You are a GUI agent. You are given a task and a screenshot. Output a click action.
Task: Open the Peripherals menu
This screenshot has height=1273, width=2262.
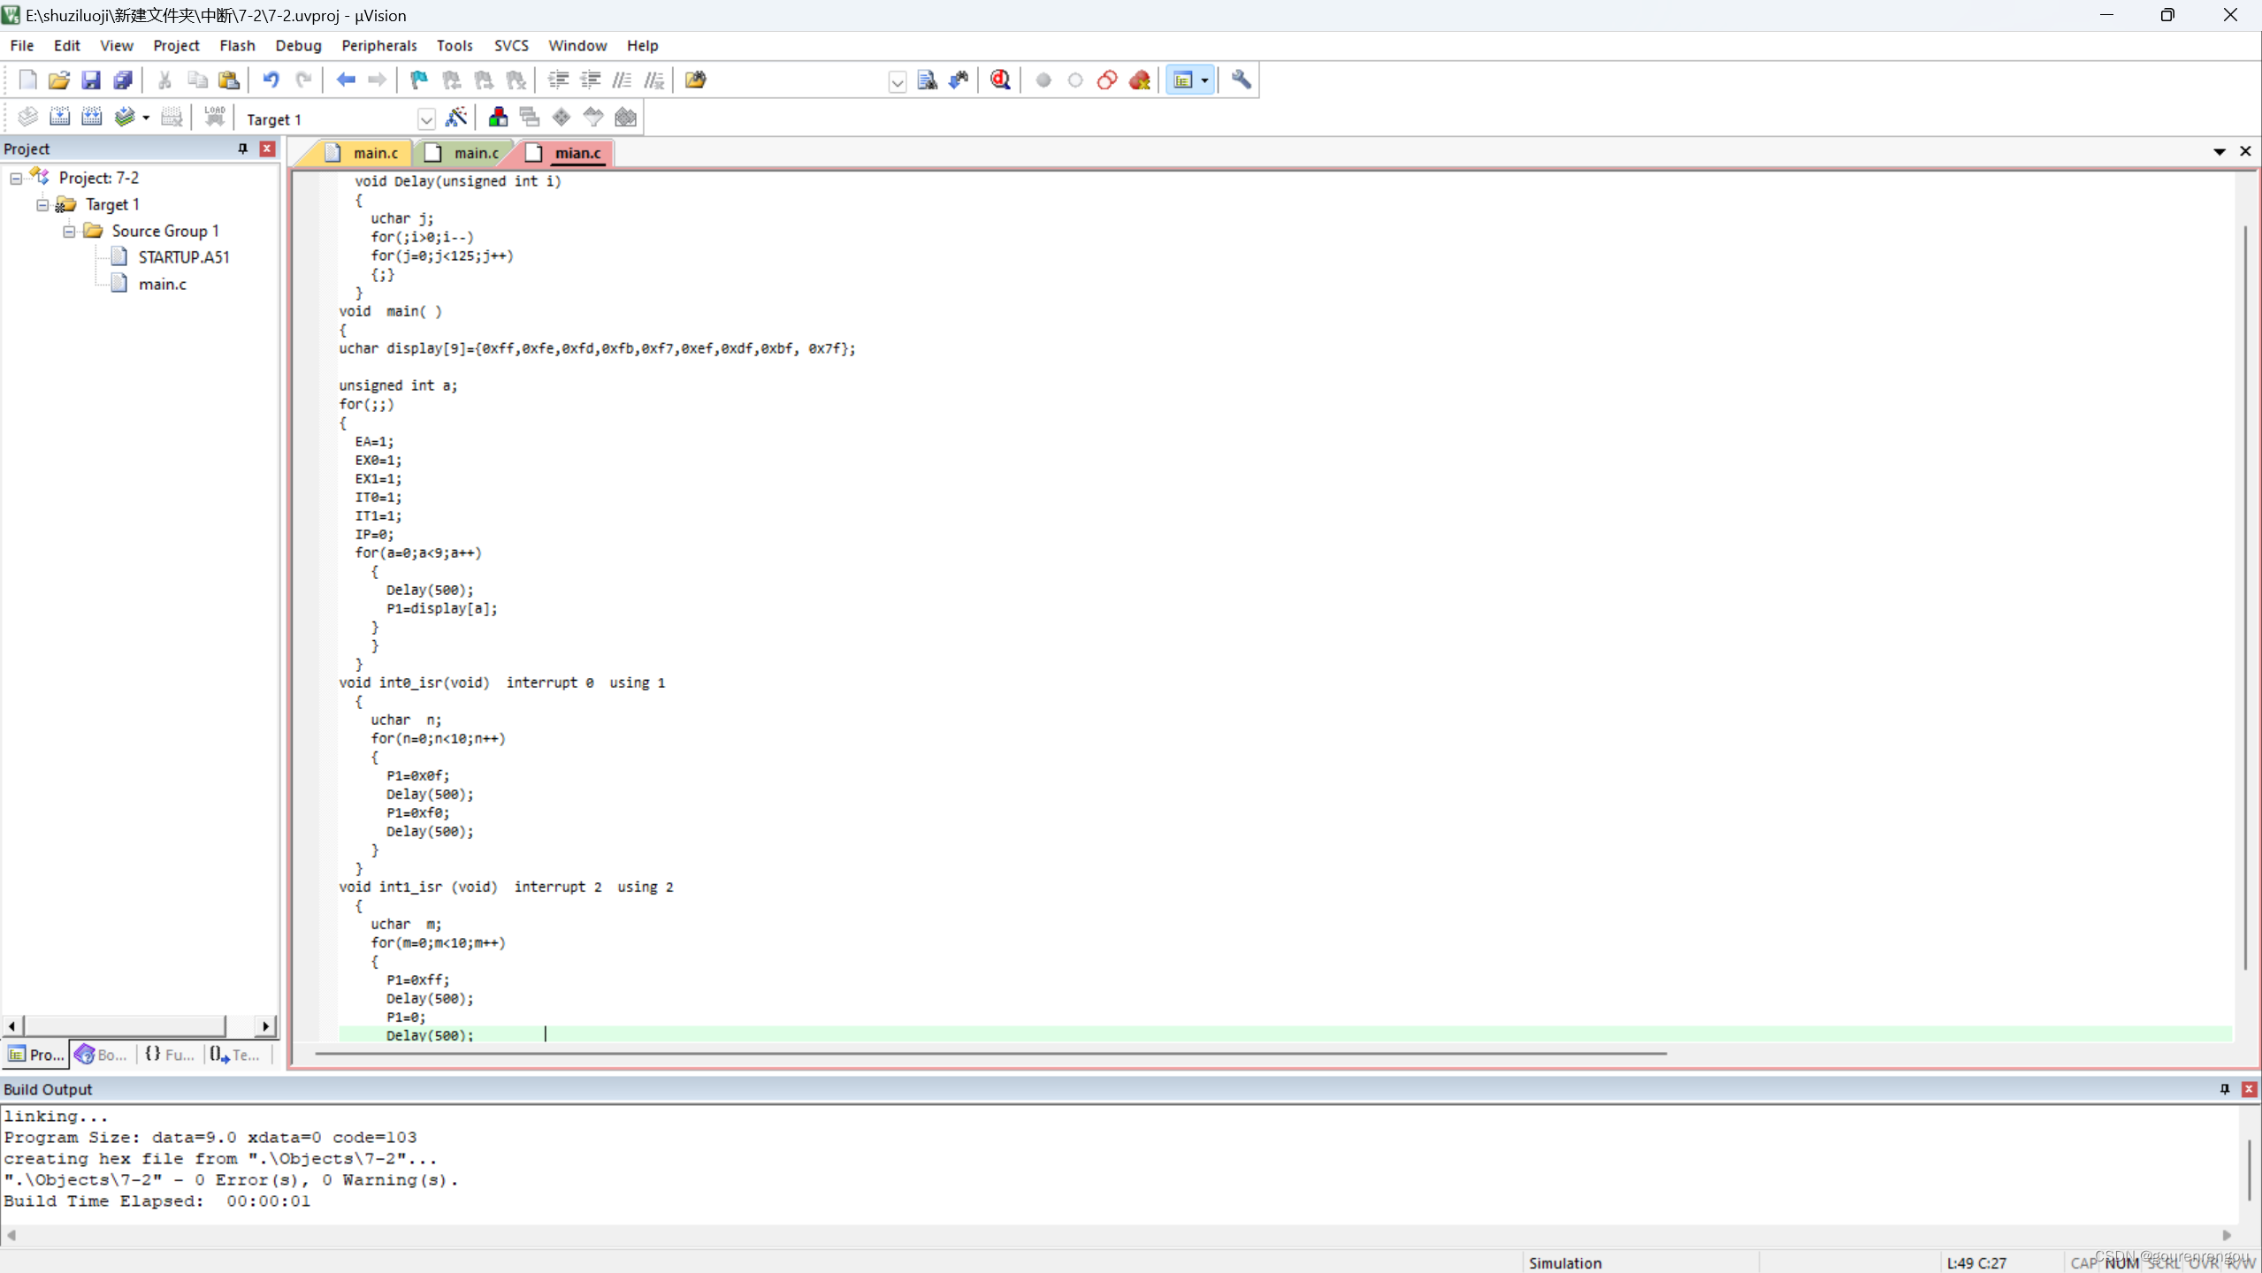click(378, 45)
